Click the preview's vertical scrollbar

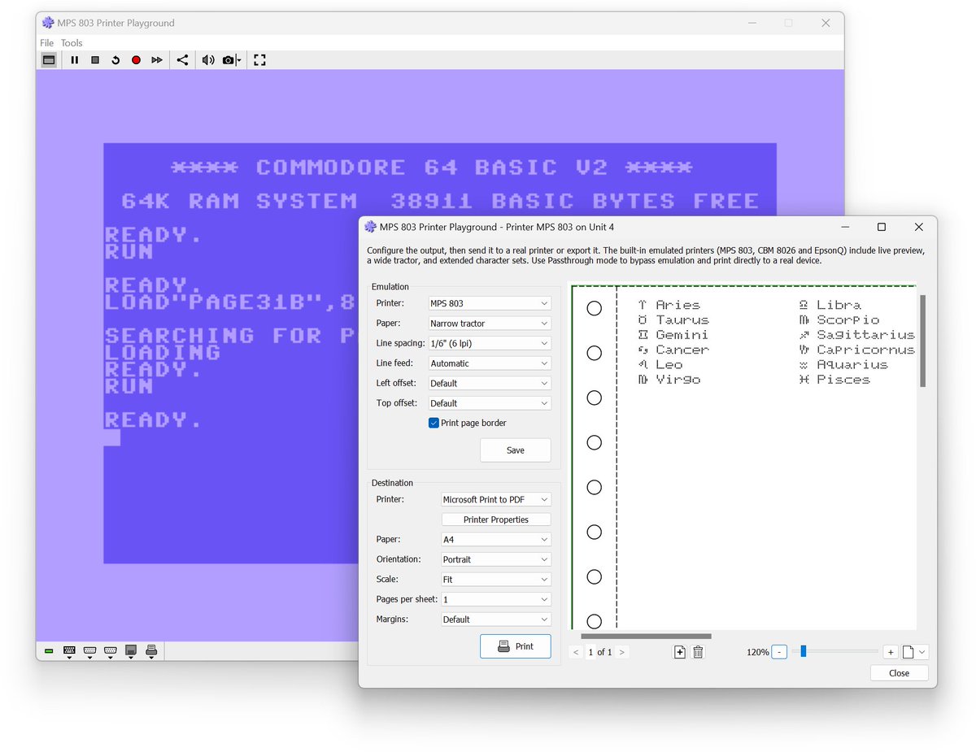[922, 341]
